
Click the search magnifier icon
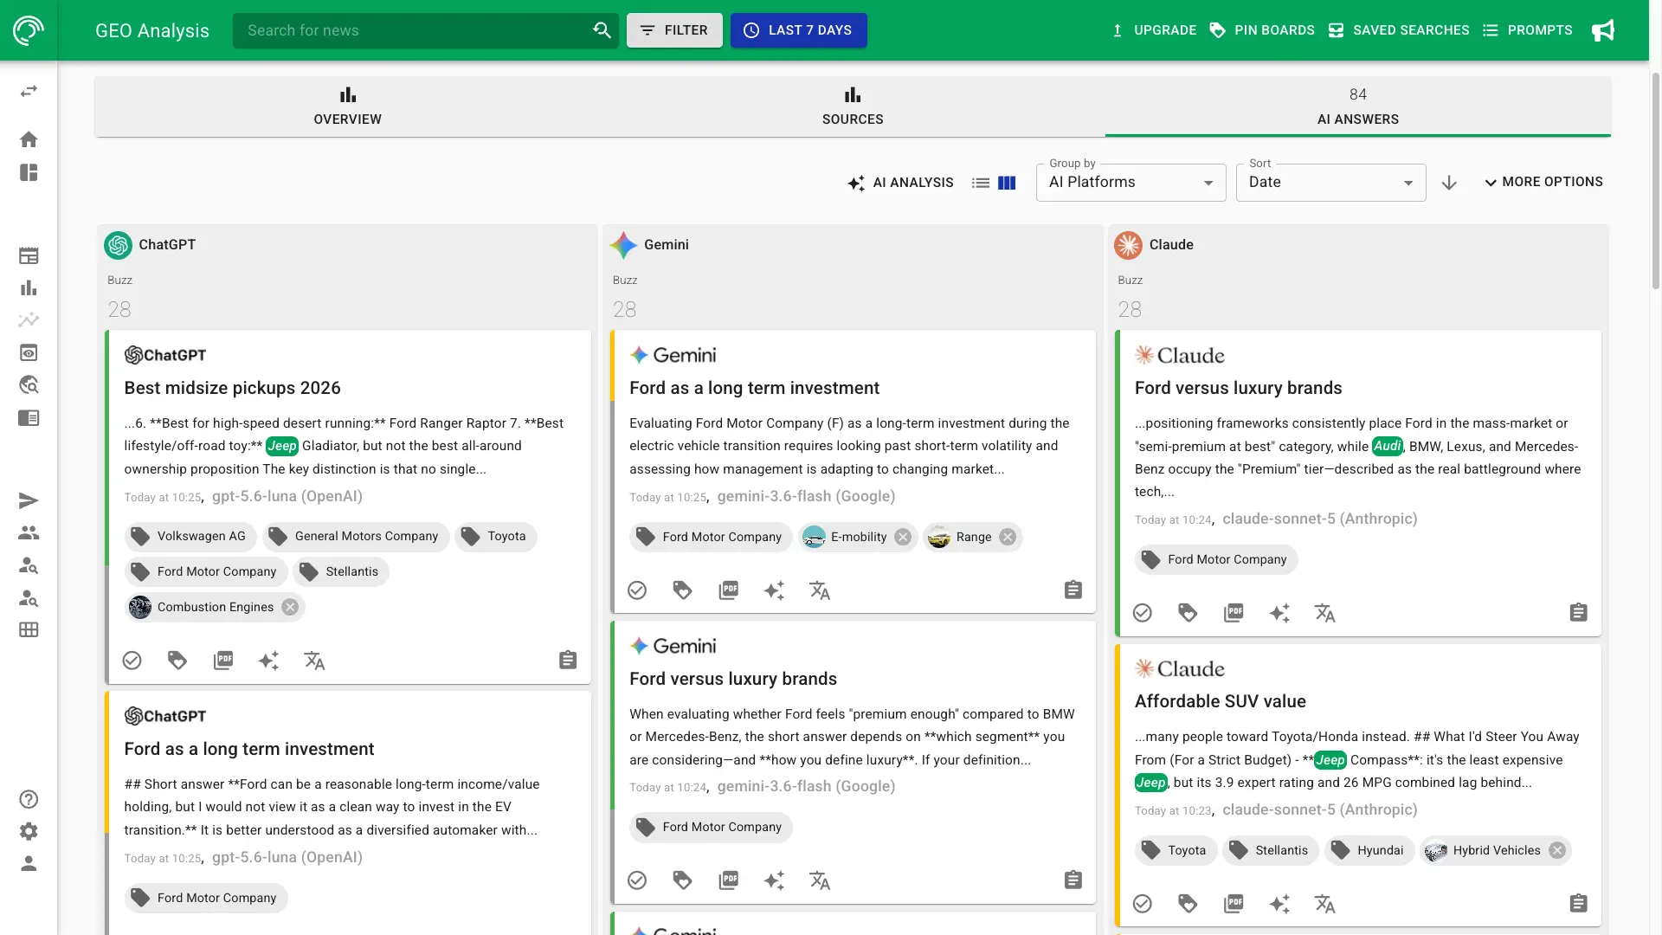coord(602,30)
